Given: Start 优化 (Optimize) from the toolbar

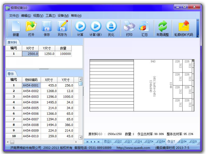Looking at the screenshot, I should tap(111, 26).
